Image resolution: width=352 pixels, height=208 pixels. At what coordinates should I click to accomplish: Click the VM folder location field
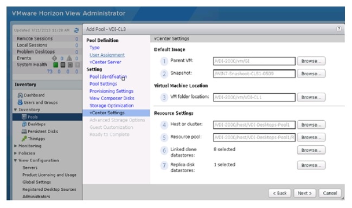254,97
